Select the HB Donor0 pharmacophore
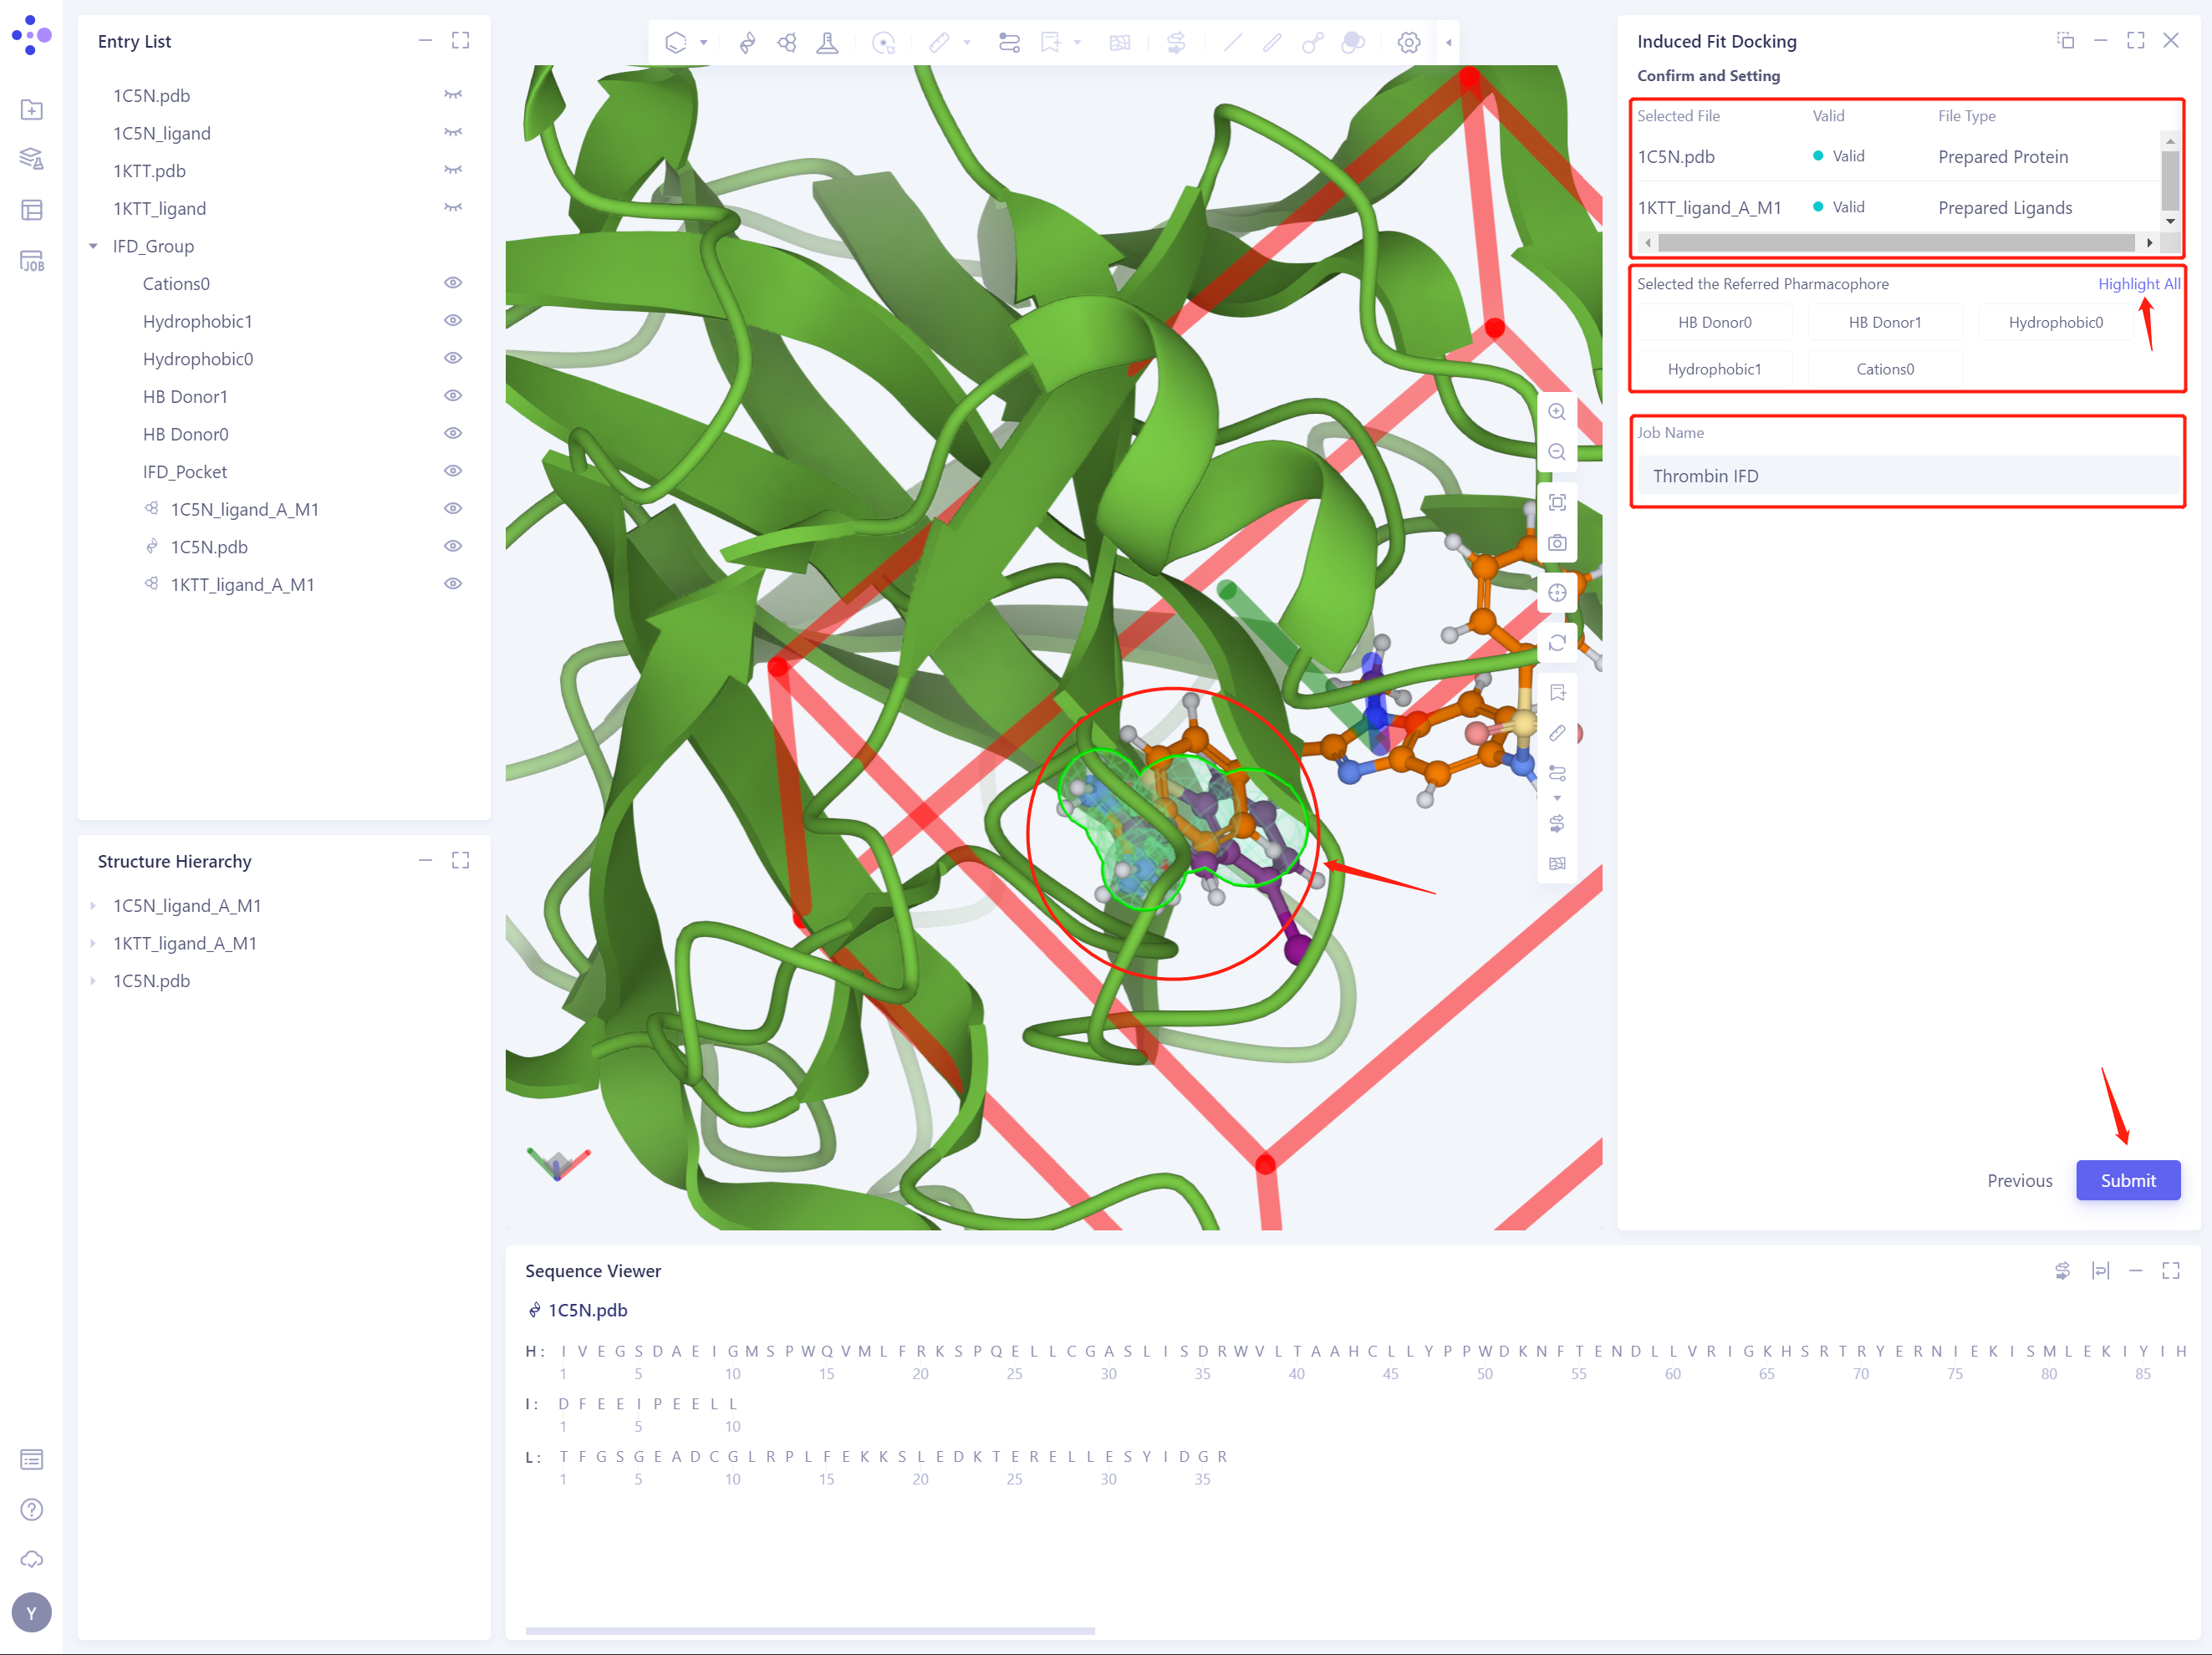The image size is (2212, 1655). [1713, 321]
